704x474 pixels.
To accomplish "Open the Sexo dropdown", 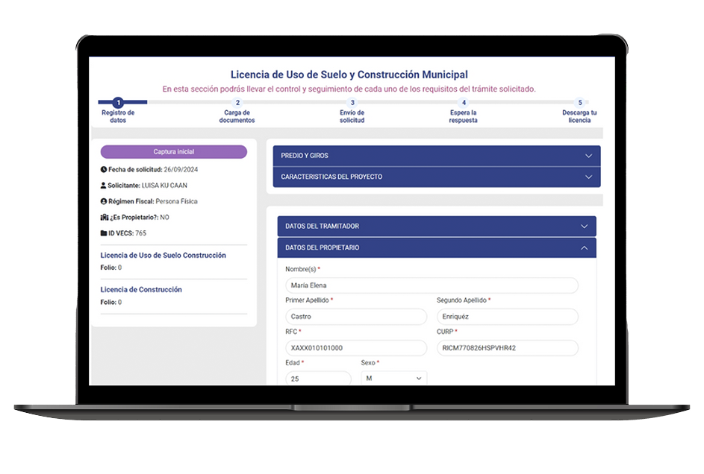I will tap(393, 379).
